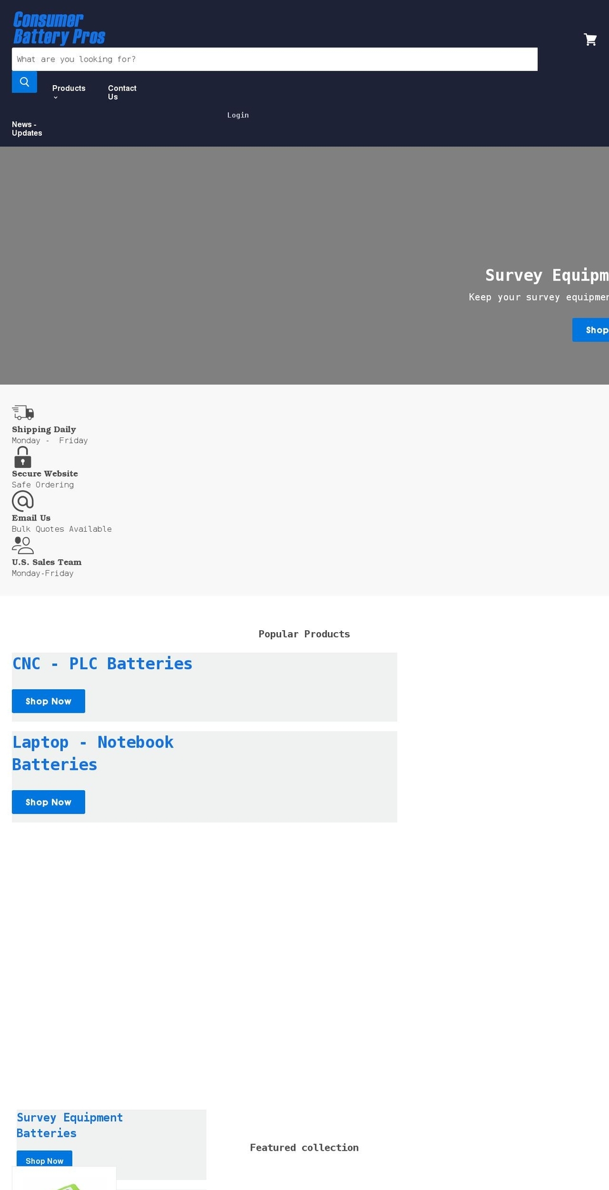Click the Secure Website padlock icon
The height and width of the screenshot is (1190, 609).
coord(23,457)
